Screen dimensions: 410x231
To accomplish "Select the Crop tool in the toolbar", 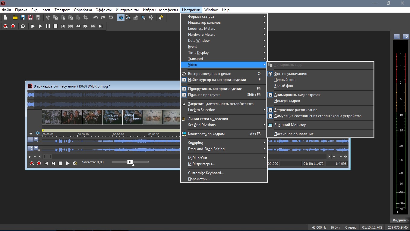I will [85, 17].
